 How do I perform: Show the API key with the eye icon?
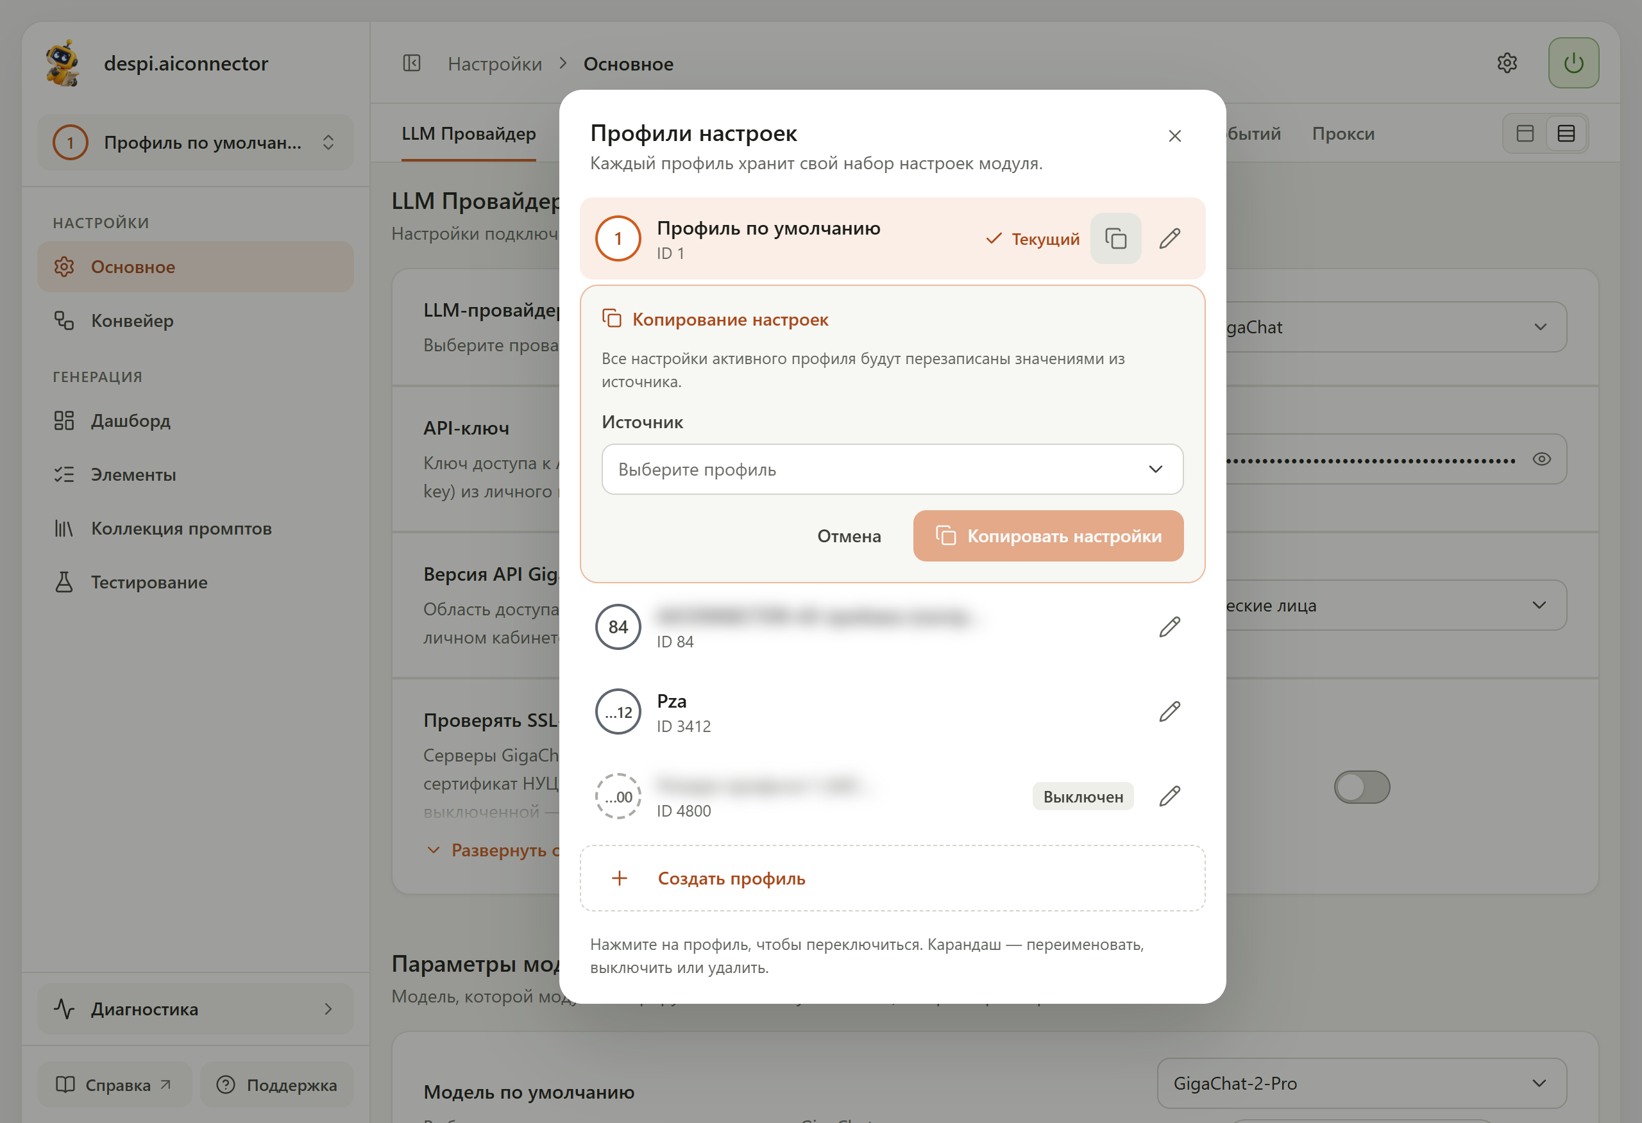tap(1542, 459)
